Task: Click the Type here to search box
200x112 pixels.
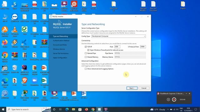Action: [x=29, y=109]
